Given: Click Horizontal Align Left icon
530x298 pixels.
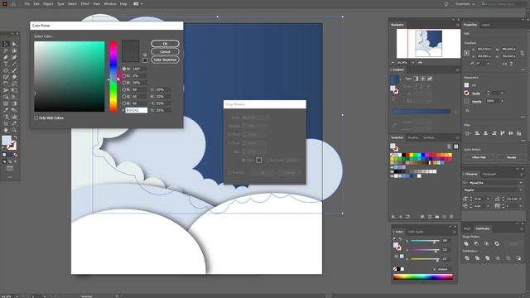Looking at the screenshot, I should [x=477, y=133].
